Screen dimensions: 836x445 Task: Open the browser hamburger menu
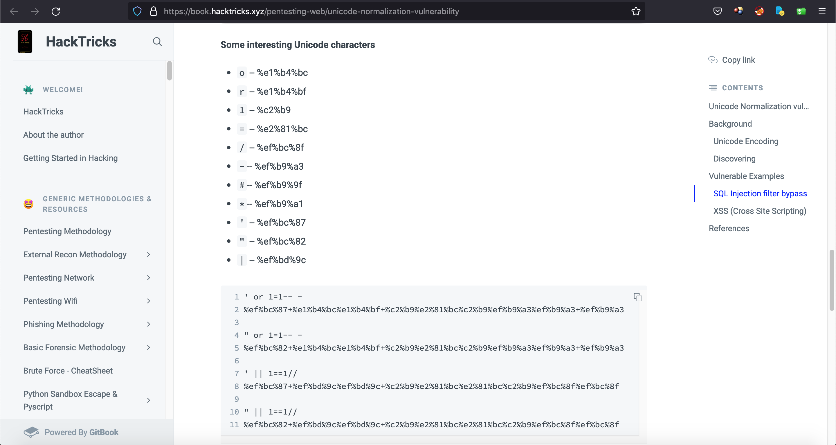click(822, 11)
